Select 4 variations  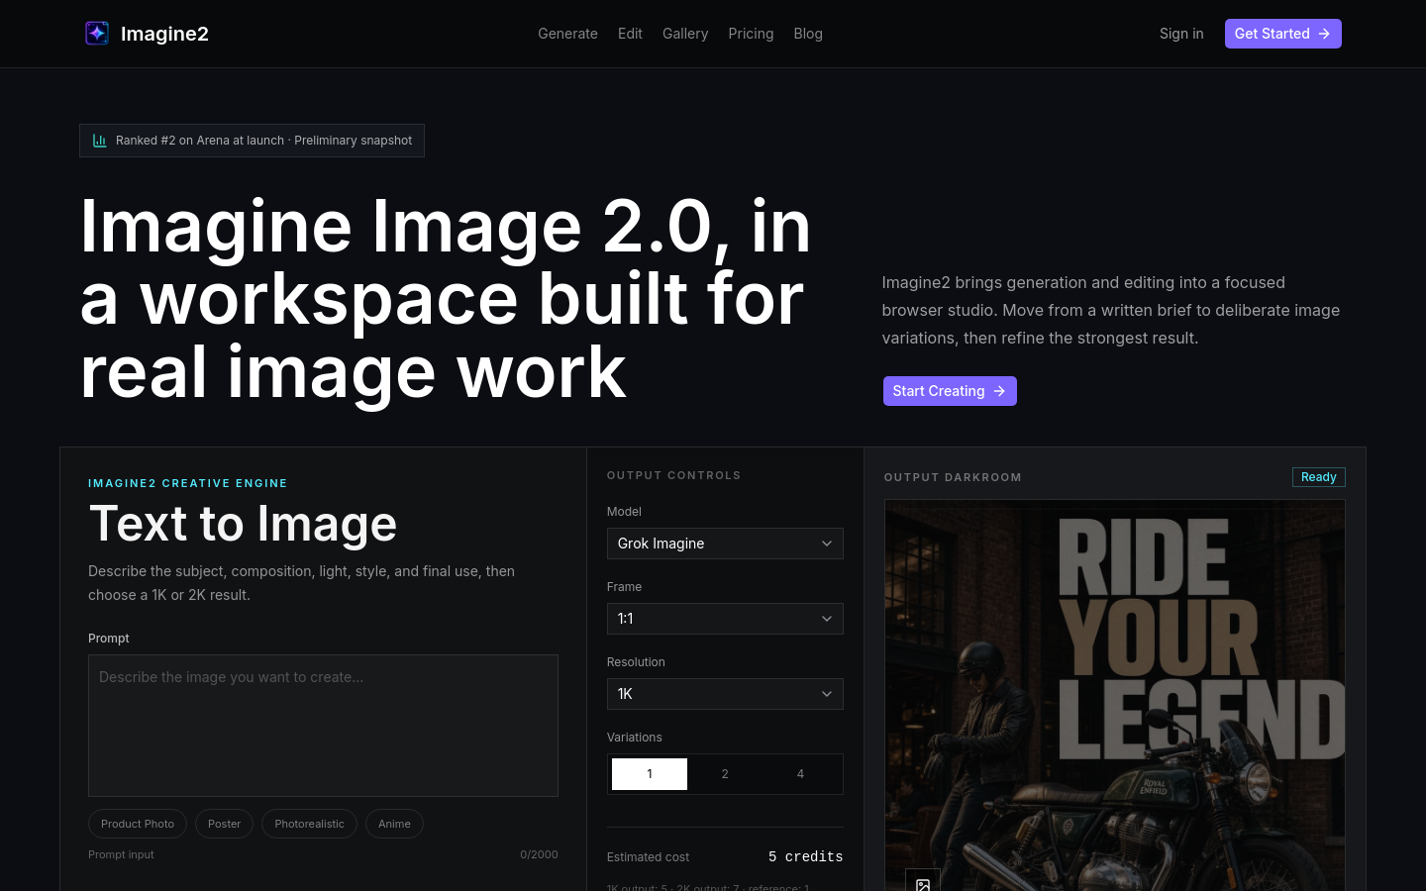800,774
